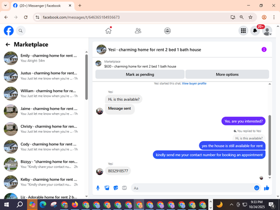The image size is (280, 210).
Task: Click the voice clip microphone icon
Action: click(x=98, y=188)
